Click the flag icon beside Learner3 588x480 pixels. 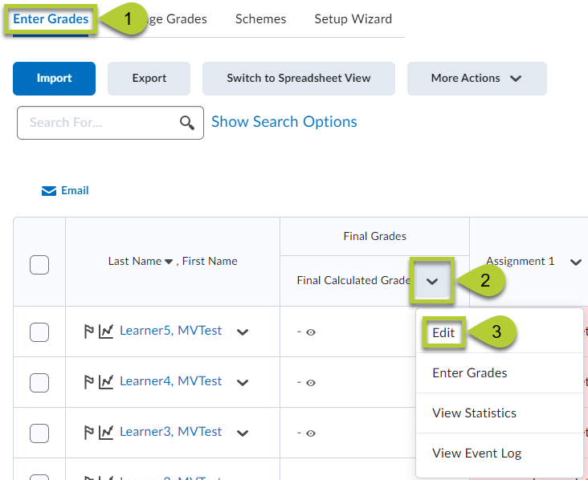pyautogui.click(x=89, y=433)
